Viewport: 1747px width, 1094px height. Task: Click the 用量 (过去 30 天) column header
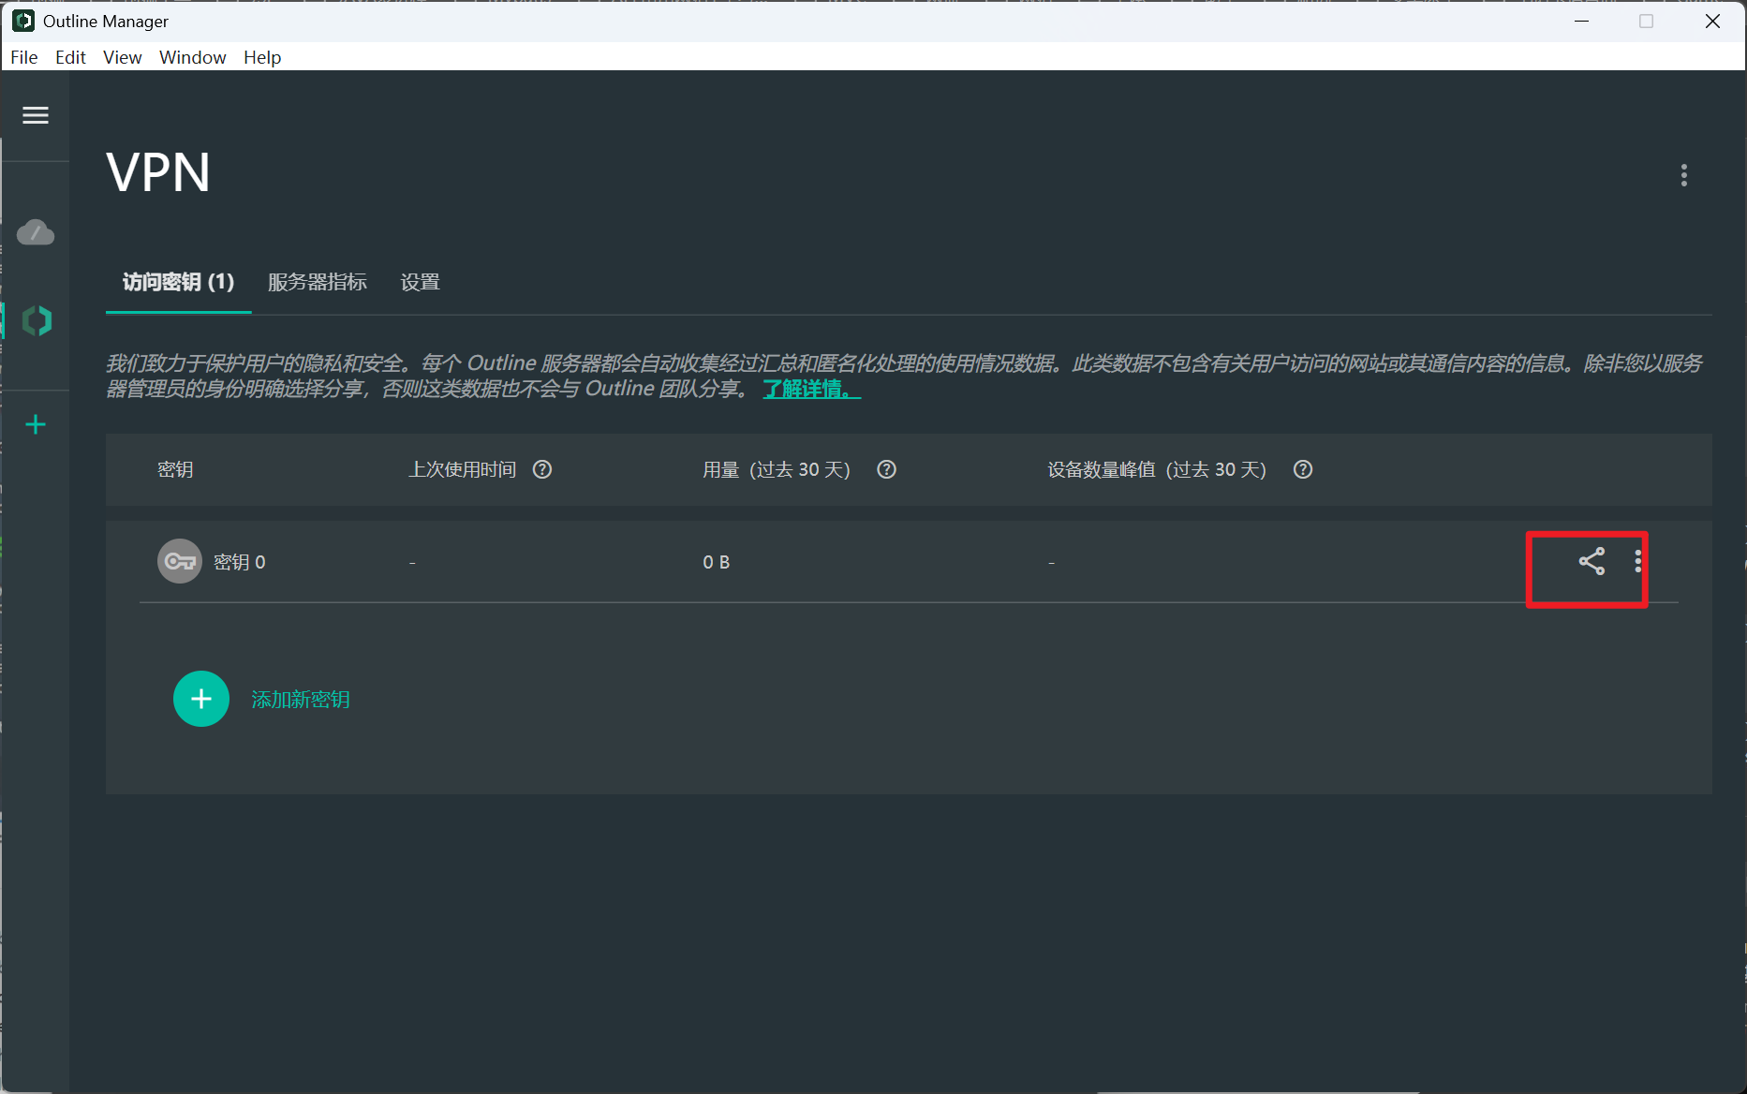tap(777, 469)
